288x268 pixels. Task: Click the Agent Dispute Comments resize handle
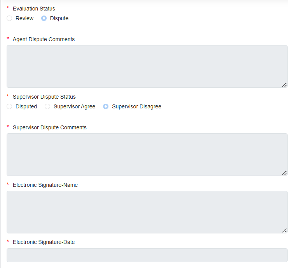(285, 85)
